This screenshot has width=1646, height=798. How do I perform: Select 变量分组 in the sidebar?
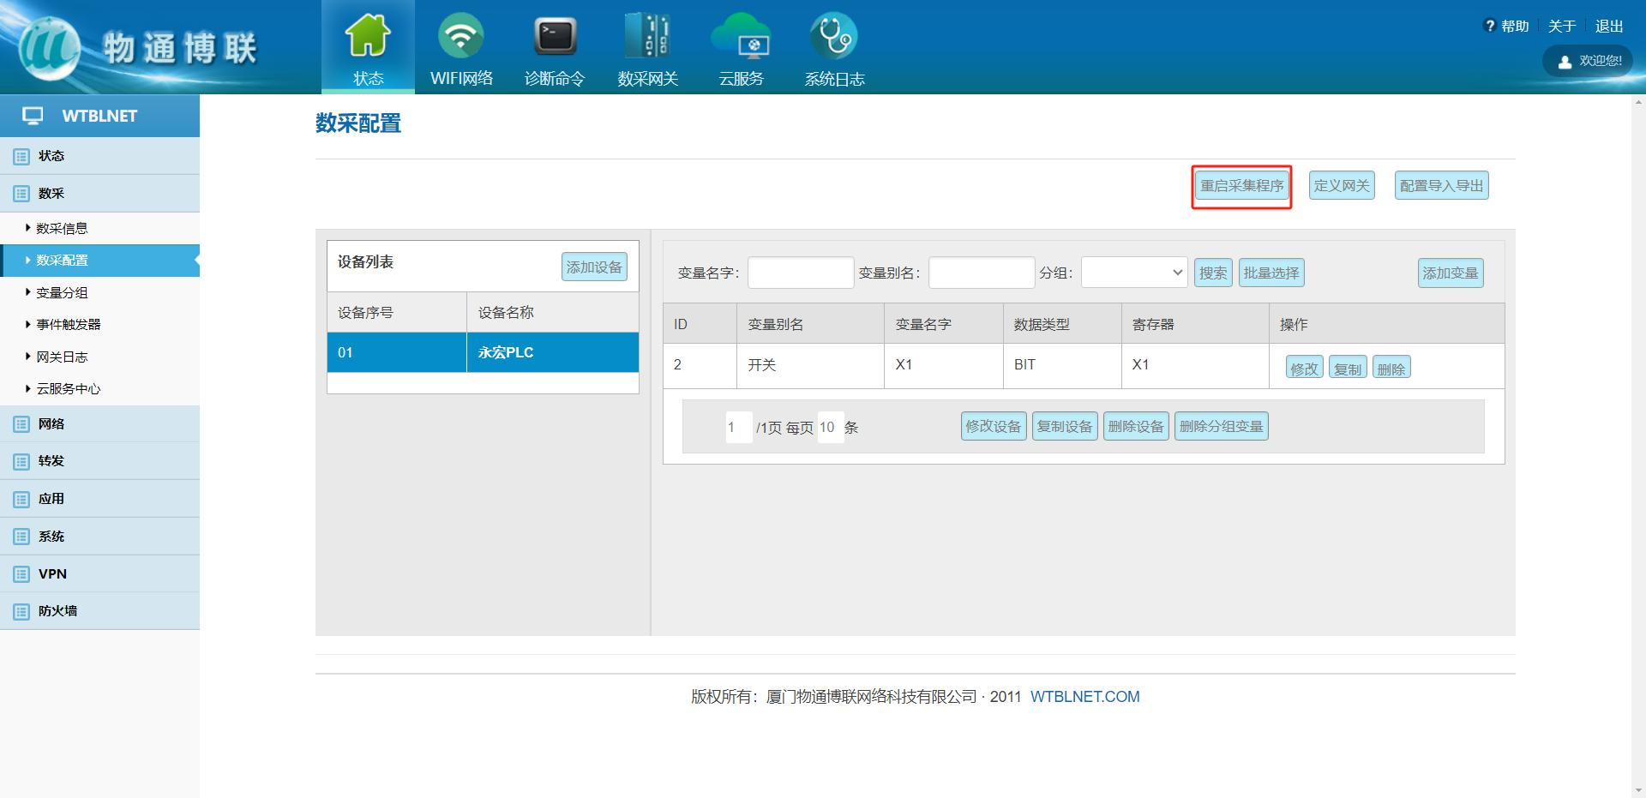click(x=62, y=292)
